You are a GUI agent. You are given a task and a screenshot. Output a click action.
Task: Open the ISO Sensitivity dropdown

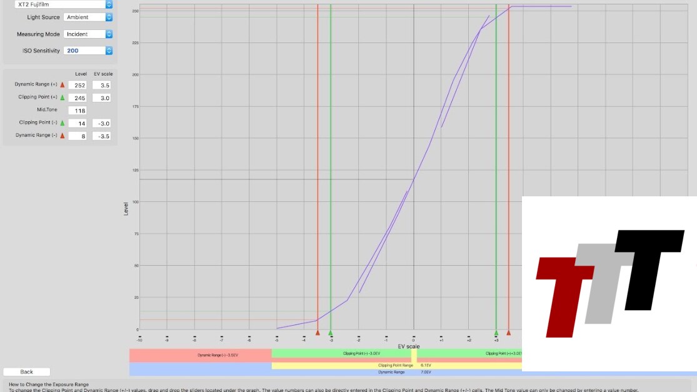coord(88,51)
